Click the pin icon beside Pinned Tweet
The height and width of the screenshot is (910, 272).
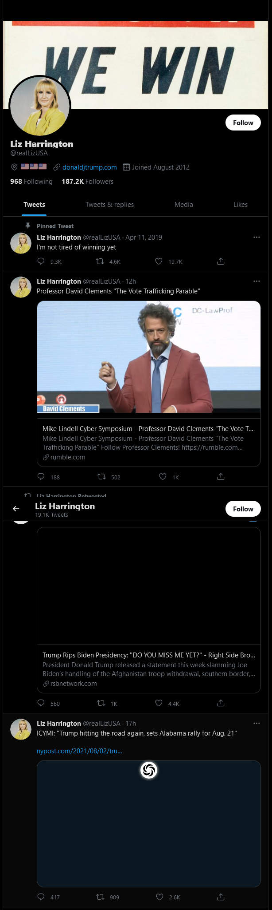pyautogui.click(x=28, y=226)
